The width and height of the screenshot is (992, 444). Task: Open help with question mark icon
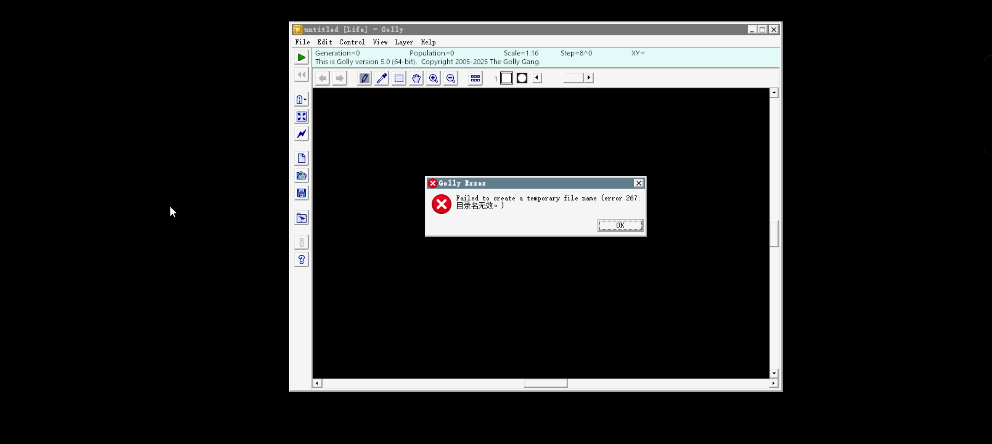302,260
